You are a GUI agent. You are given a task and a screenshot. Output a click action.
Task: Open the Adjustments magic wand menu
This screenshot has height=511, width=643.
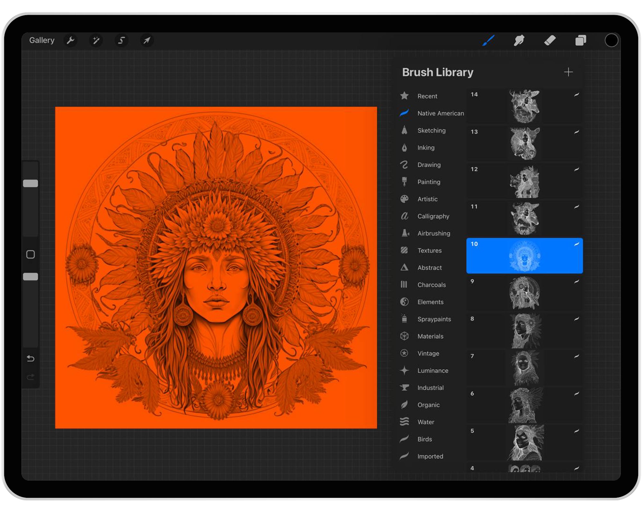pos(96,40)
